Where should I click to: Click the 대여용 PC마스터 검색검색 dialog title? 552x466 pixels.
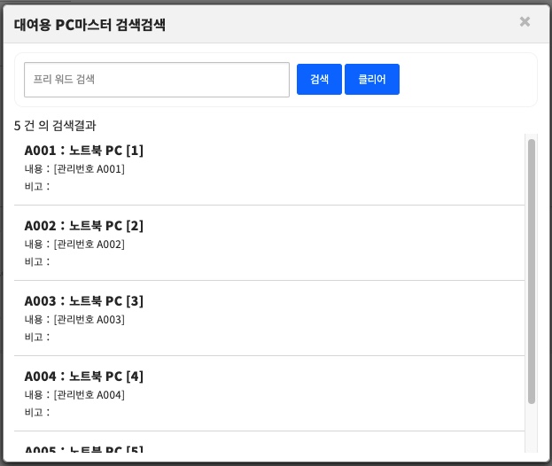tap(89, 24)
